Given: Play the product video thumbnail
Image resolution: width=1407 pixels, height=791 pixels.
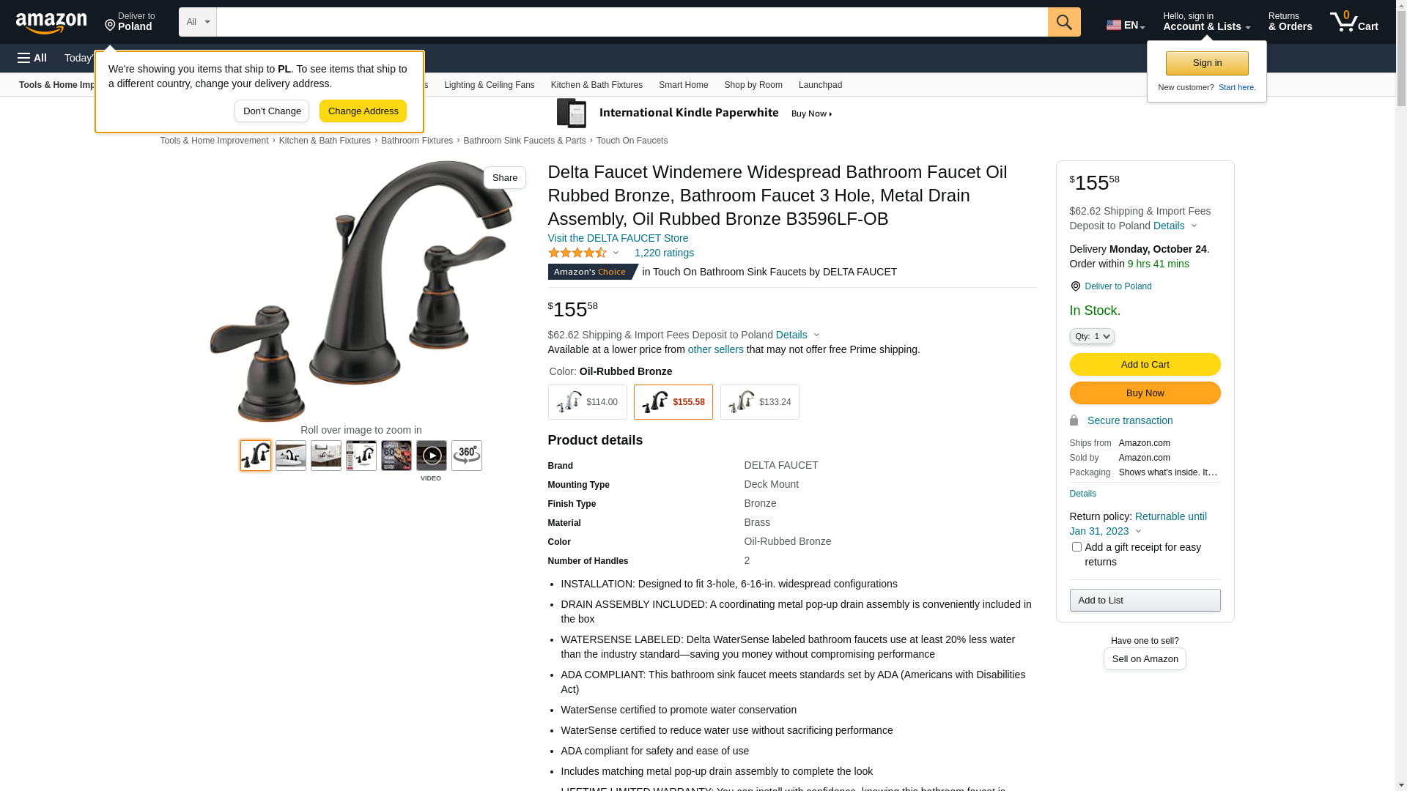Looking at the screenshot, I should coord(432,456).
